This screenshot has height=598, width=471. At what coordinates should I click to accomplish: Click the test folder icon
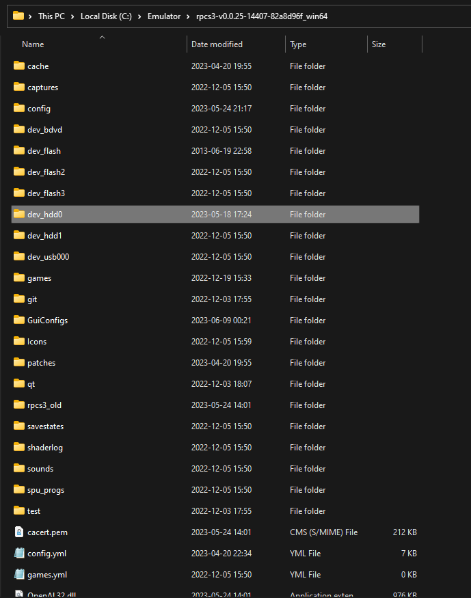[18, 511]
